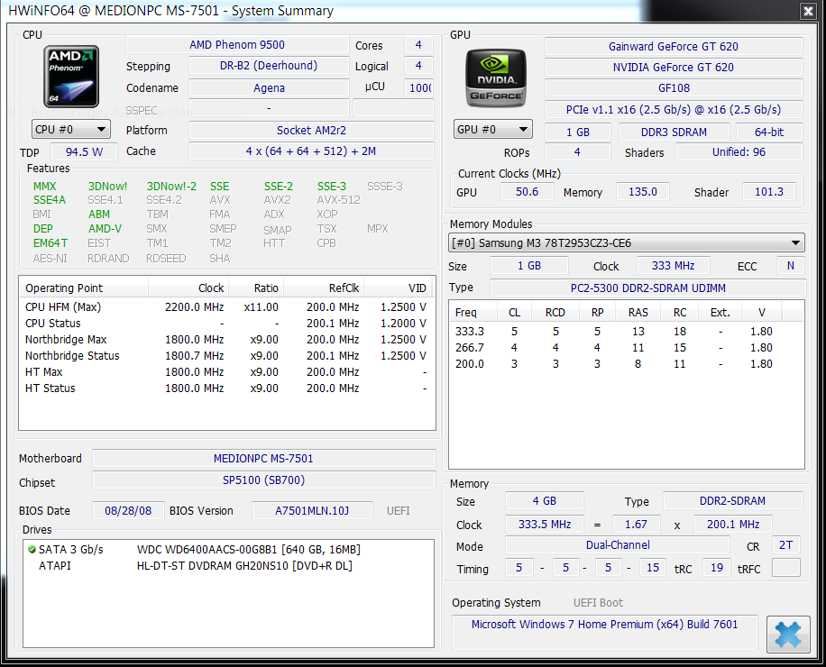Expand the Samsung memory module dropdown
Viewport: 826px width, 667px height.
point(627,243)
